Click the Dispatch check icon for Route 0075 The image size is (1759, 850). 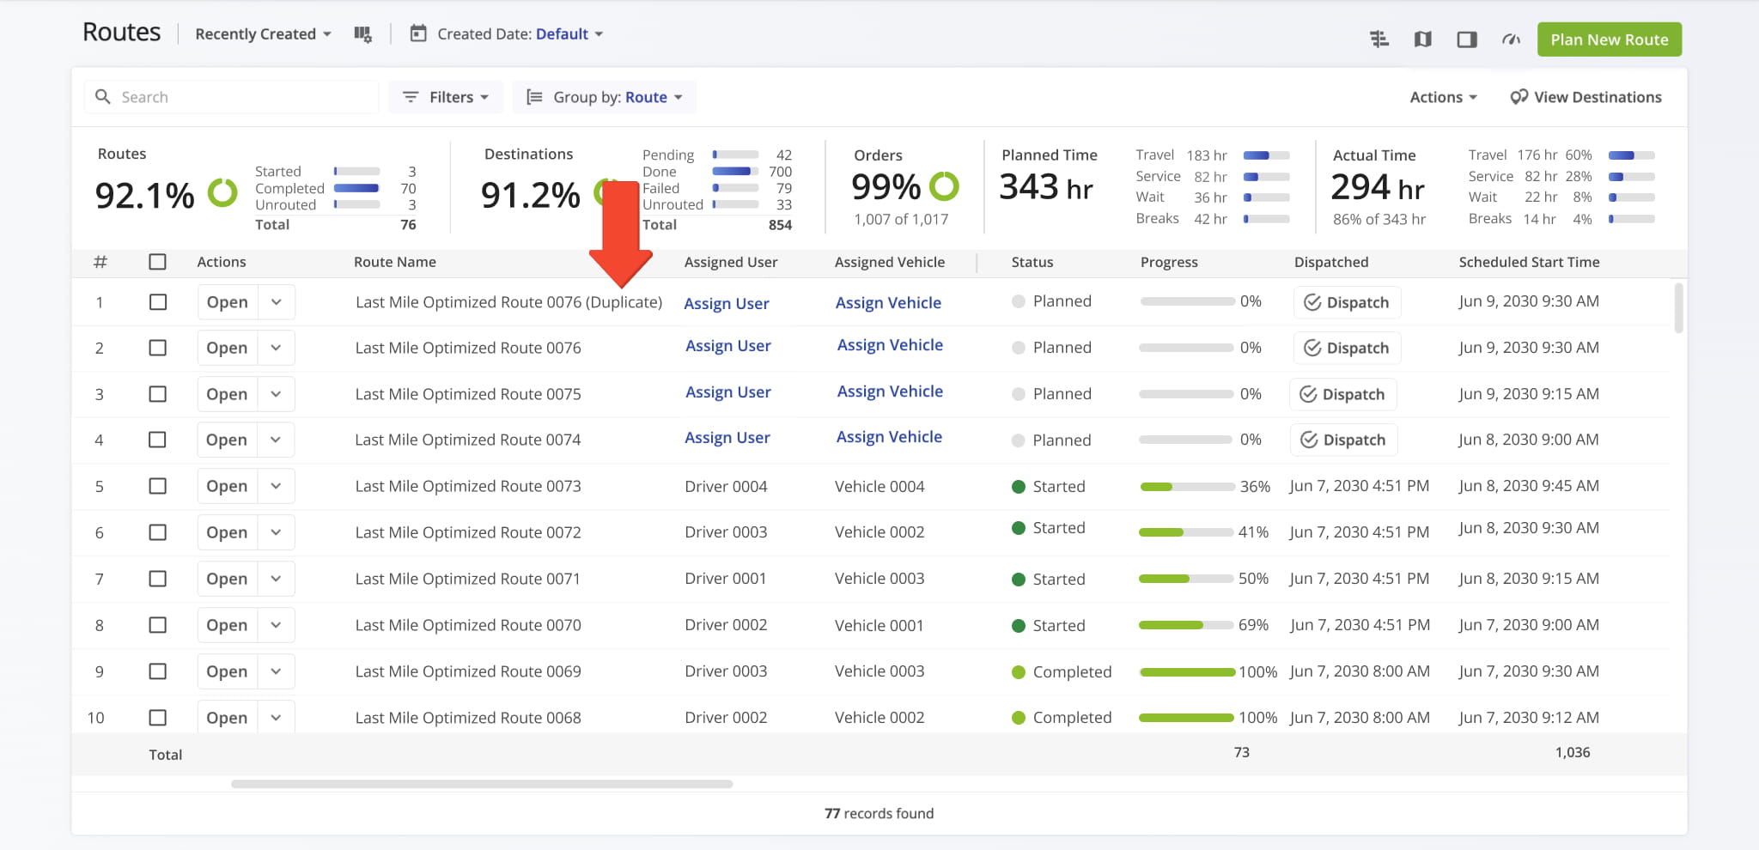click(x=1308, y=394)
